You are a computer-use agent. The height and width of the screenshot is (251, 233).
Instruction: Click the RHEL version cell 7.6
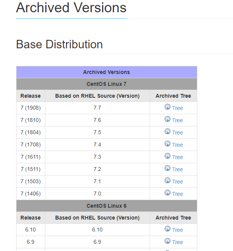click(97, 120)
